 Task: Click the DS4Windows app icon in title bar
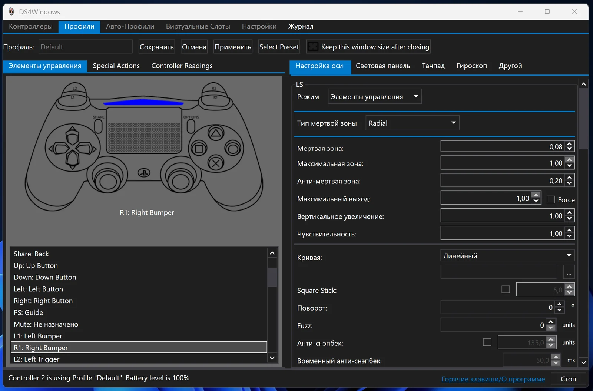pos(11,11)
